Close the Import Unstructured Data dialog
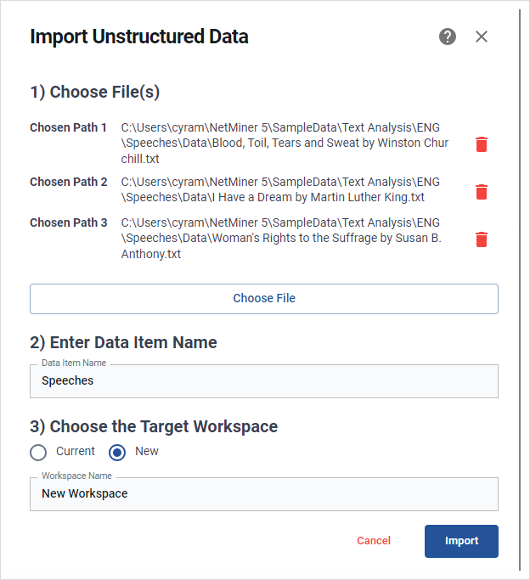The width and height of the screenshot is (530, 580). point(482,37)
